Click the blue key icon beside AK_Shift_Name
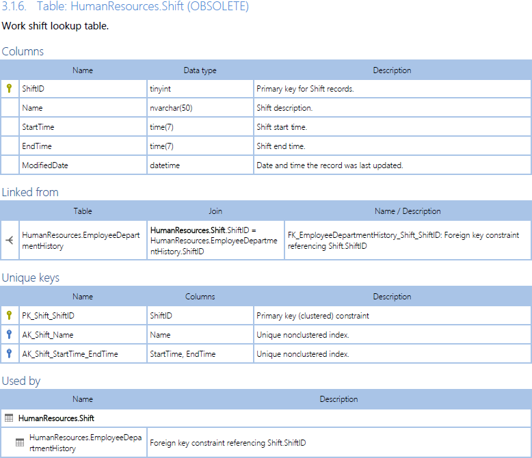 tap(9, 335)
